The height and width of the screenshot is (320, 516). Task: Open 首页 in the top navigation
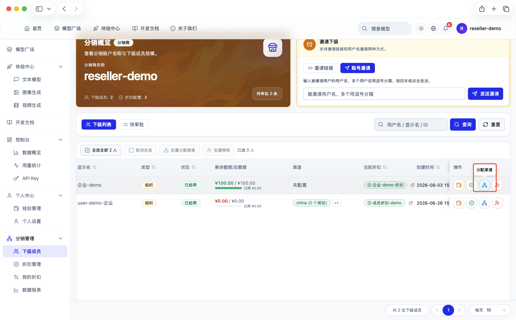point(33,28)
